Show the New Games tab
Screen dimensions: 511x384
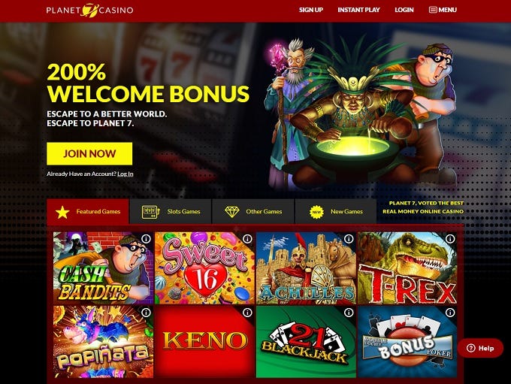[x=336, y=212]
